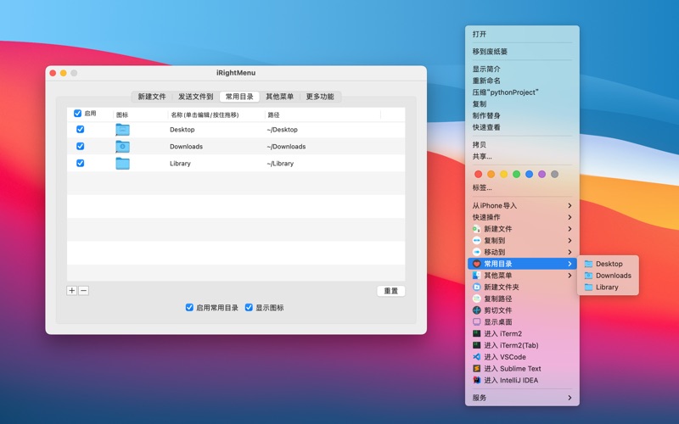The height and width of the screenshot is (424, 679).
Task: Open the 其他菜单 tab
Action: (280, 97)
